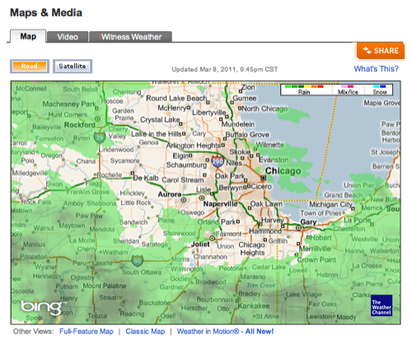Switch to the Video tab
Screen dimensions: 412x339
[68, 37]
